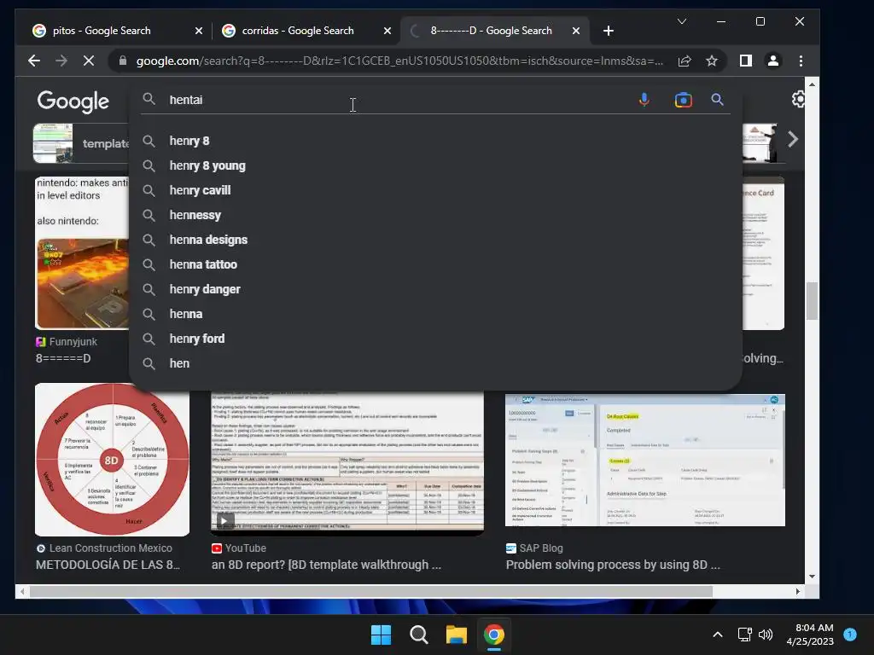This screenshot has width=874, height=655.
Task: Click the Chrome taskbar icon
Action: (x=494, y=635)
